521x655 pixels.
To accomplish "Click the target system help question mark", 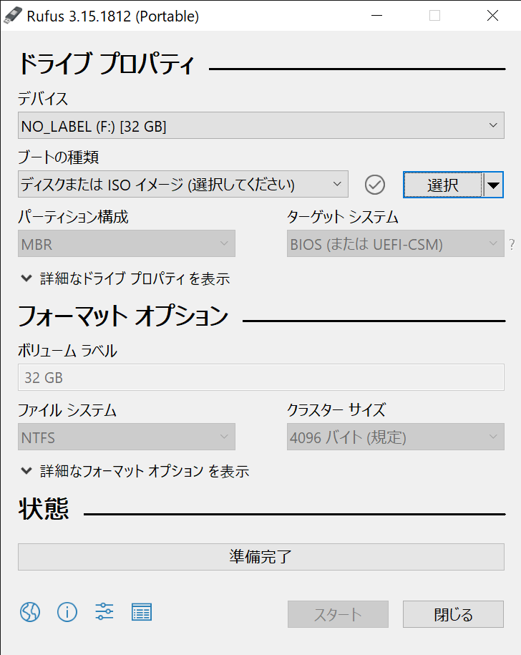I will [512, 244].
